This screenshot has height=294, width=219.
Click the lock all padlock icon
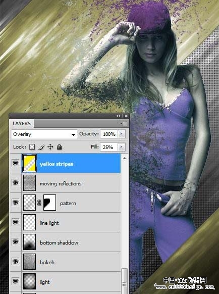point(60,147)
